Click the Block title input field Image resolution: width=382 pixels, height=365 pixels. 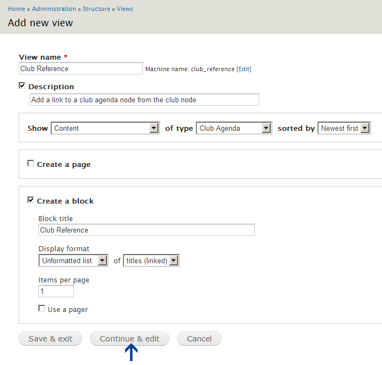click(x=146, y=230)
